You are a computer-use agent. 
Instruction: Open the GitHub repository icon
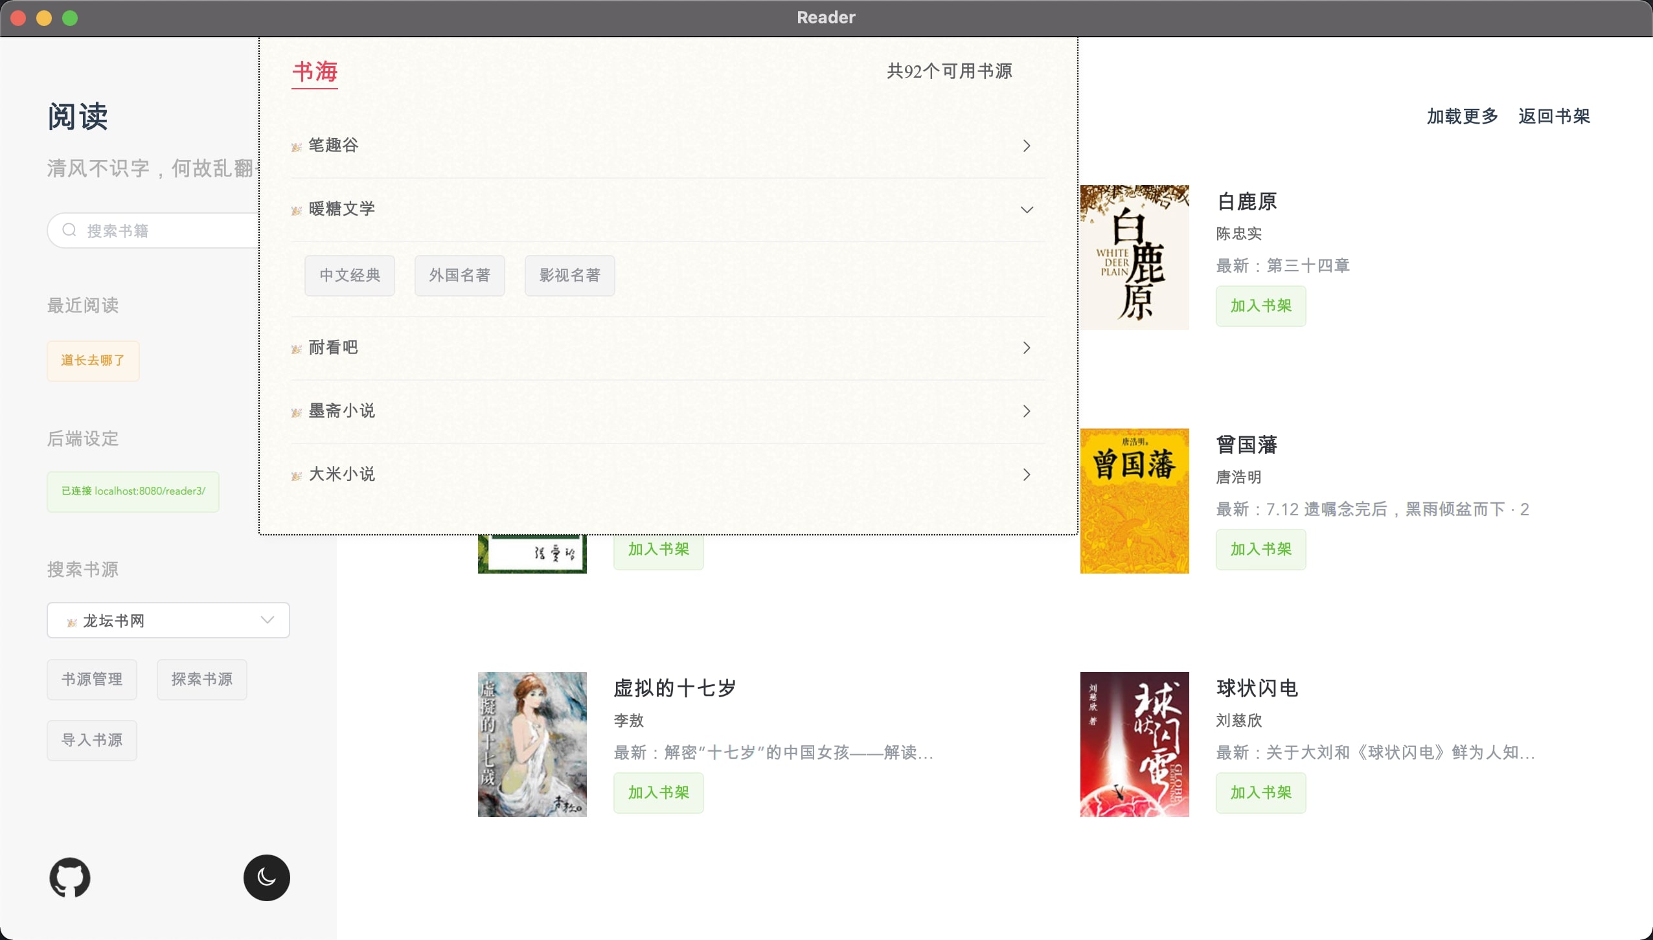click(x=70, y=878)
